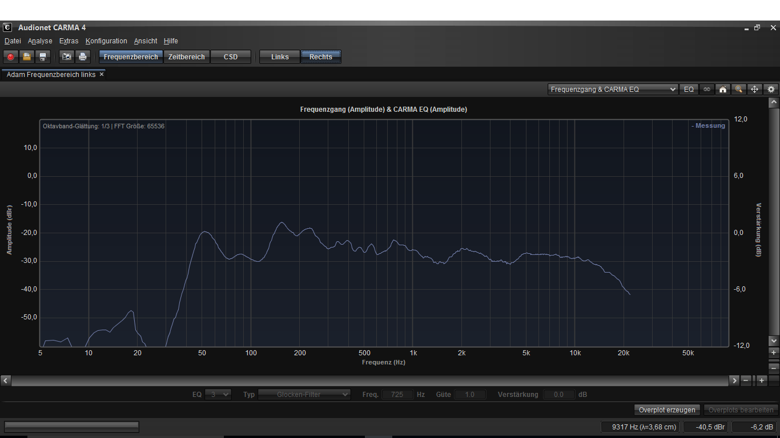Open the Typ Glocken-Filter dropdown
This screenshot has height=438, width=780.
[304, 394]
